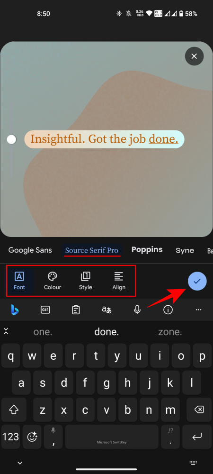Pick suggestion 'one.'

pos(43,332)
